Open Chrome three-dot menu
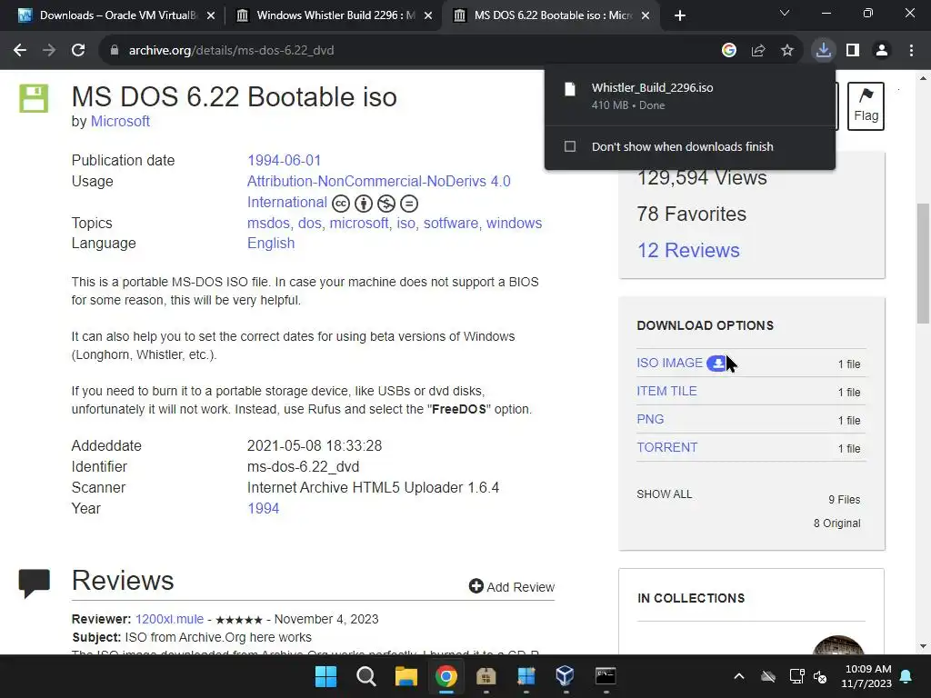This screenshot has width=931, height=698. (911, 51)
